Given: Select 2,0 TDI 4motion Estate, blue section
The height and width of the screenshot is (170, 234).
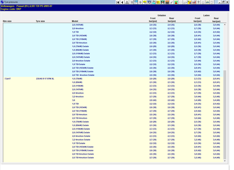Looking at the screenshot, I should point(83,75).
